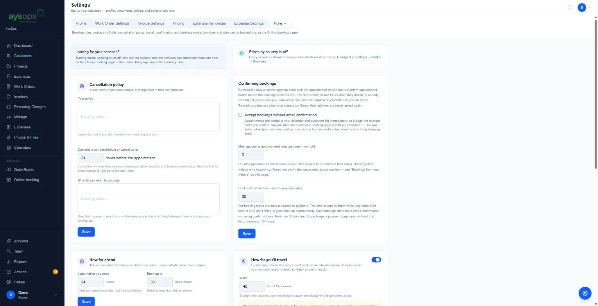Image resolution: width=598 pixels, height=306 pixels.
Task: Enable Accept bookings without email confirmation
Action: pos(240,115)
